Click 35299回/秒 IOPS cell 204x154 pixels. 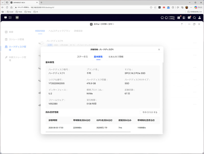(x=102, y=128)
